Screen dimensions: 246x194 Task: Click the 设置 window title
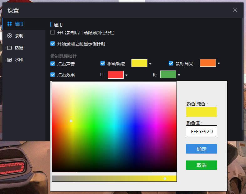(13, 11)
